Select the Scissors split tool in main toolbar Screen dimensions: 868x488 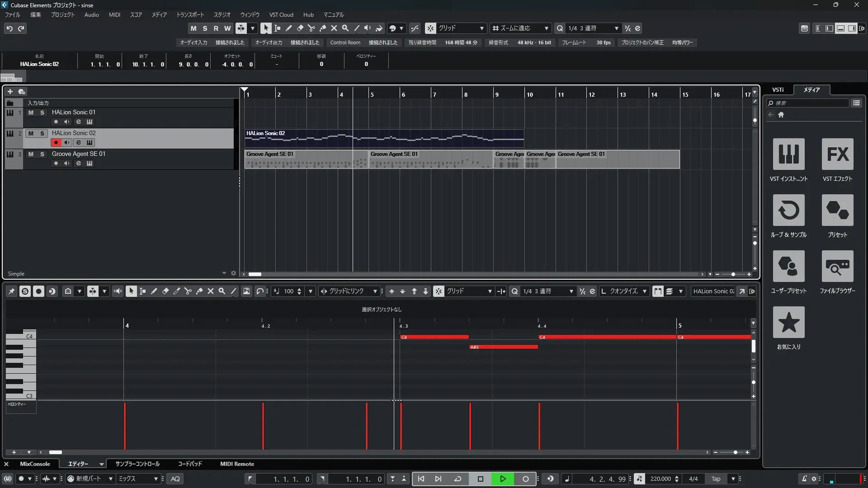[311, 28]
